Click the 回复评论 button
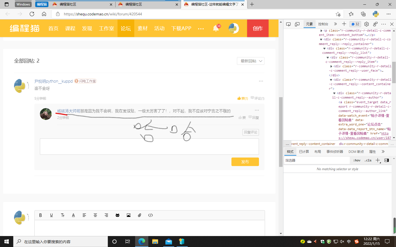396x247 pixels. 250,132
